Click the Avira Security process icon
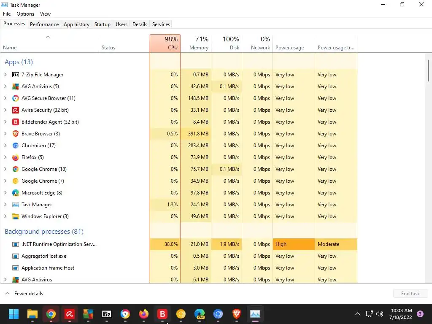The image size is (432, 324). [x=16, y=110]
